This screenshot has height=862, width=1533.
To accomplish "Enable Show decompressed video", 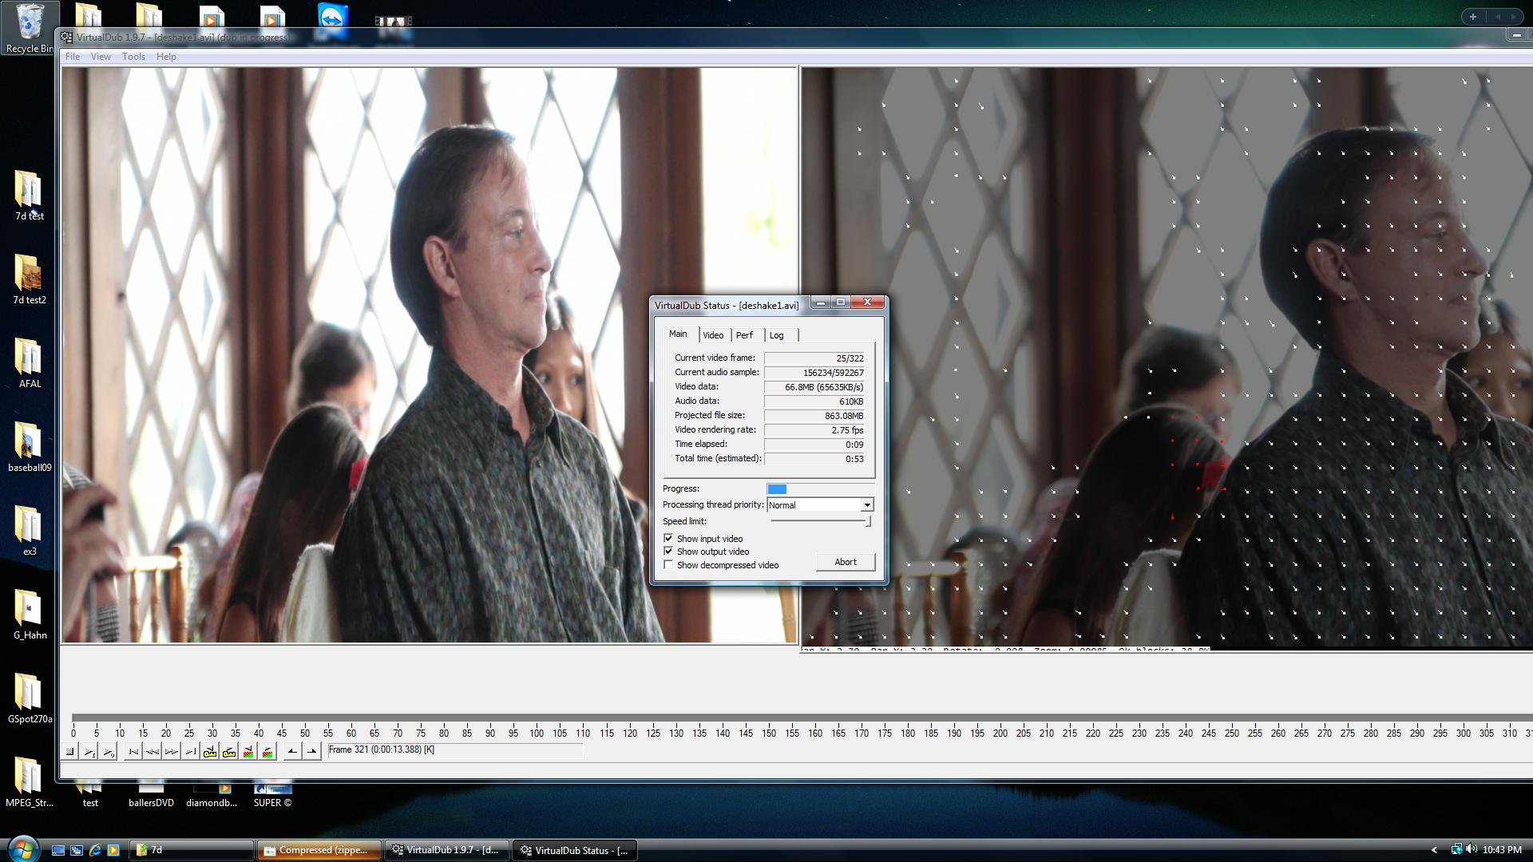I will click(x=668, y=565).
